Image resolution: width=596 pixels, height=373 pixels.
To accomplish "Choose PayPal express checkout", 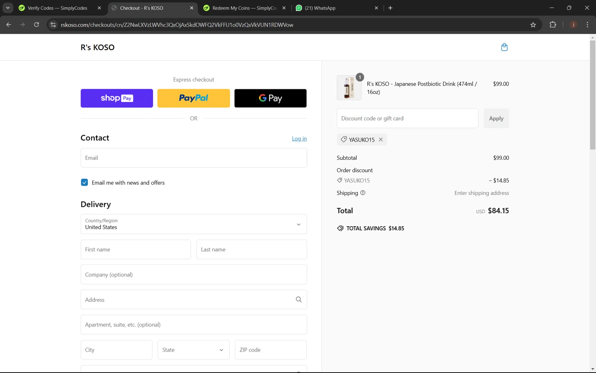I will pos(194,98).
